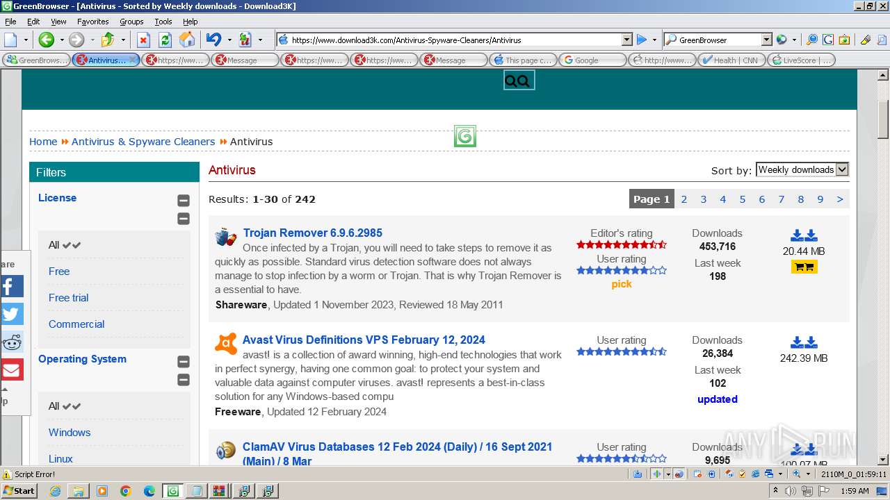Filter operating system by Windows
The width and height of the screenshot is (890, 500).
coord(70,433)
